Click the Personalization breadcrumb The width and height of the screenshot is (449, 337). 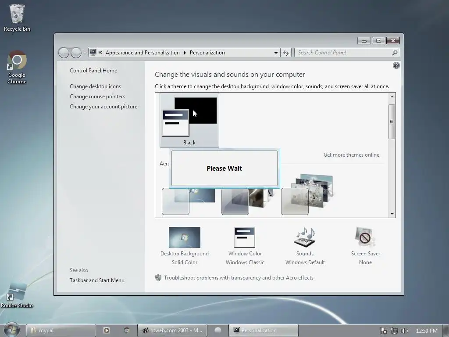coord(207,53)
